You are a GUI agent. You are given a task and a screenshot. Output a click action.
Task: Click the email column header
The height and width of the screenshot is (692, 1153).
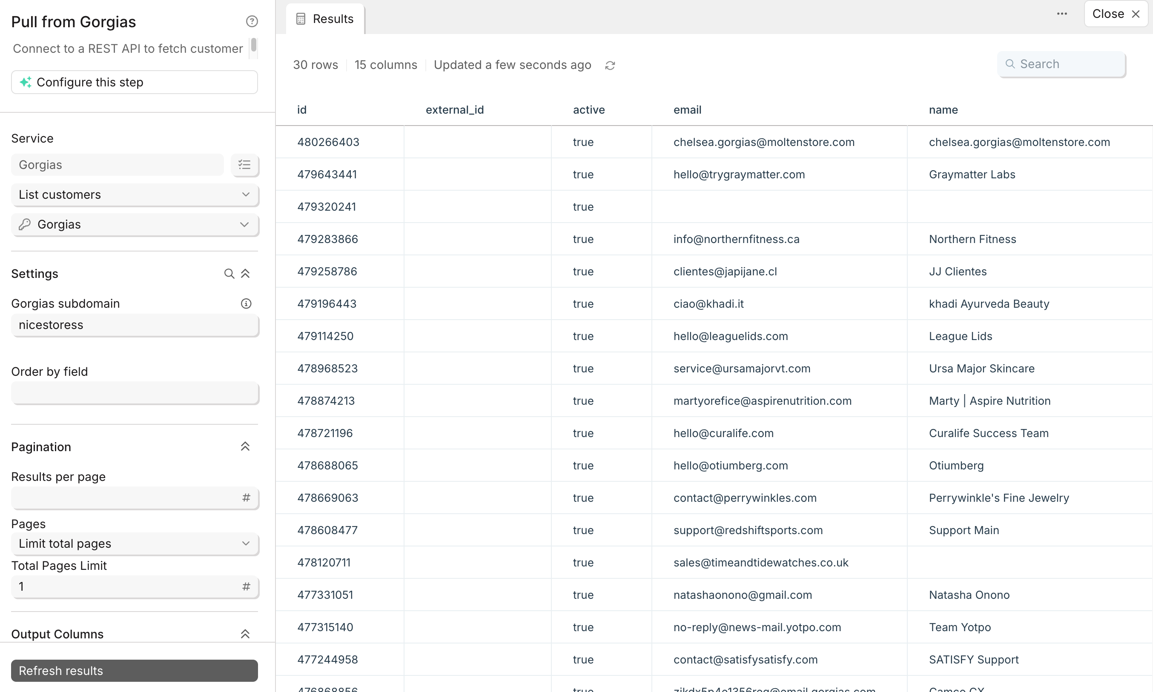pyautogui.click(x=687, y=109)
